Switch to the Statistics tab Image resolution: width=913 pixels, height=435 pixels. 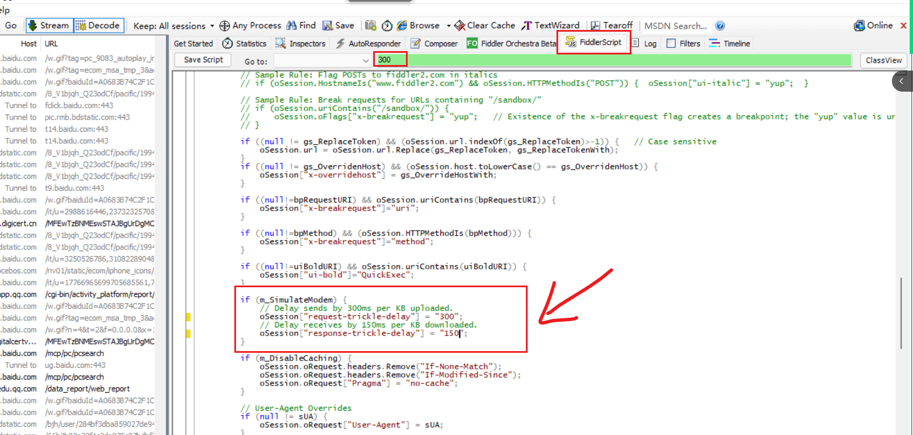click(244, 43)
